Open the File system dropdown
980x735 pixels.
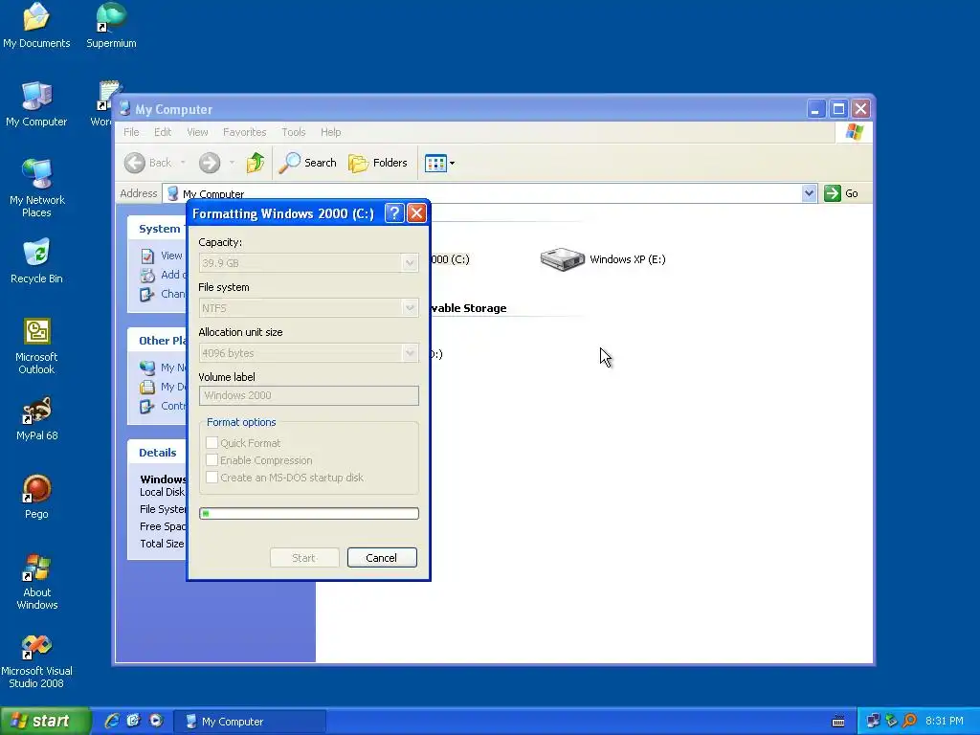pyautogui.click(x=410, y=308)
